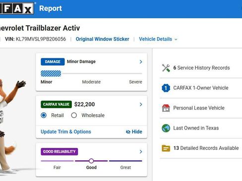Click the Minor Damage heading text

(81, 62)
